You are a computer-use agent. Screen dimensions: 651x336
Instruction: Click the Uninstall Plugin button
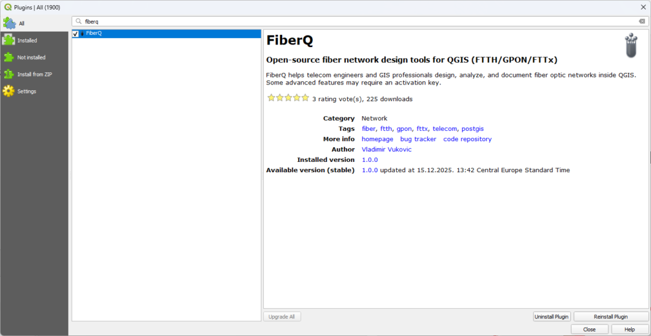click(x=552, y=316)
